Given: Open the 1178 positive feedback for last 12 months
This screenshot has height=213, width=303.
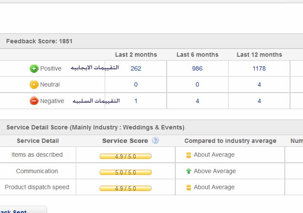Looking at the screenshot, I should (x=259, y=68).
